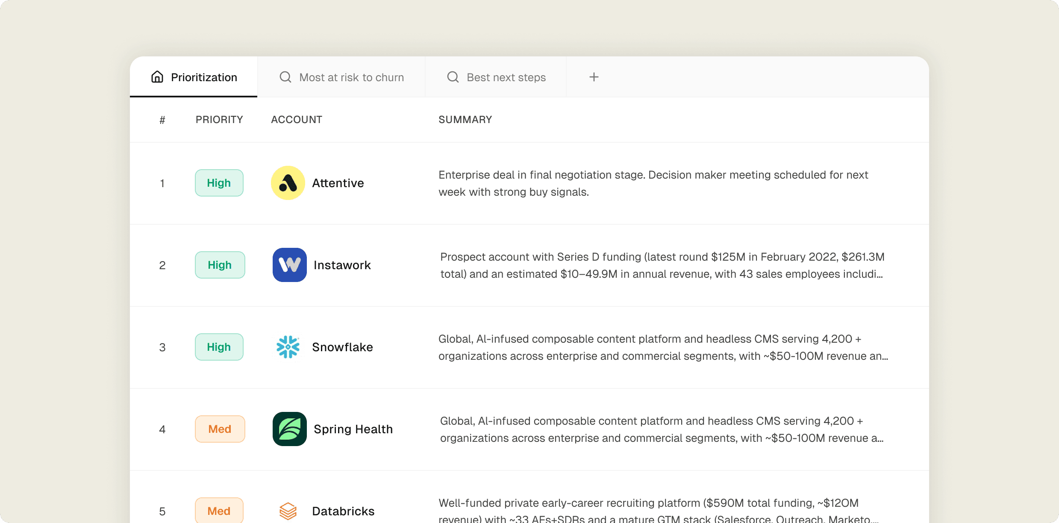Click the search icon before Best next steps
Image resolution: width=1059 pixels, height=523 pixels.
coord(453,77)
